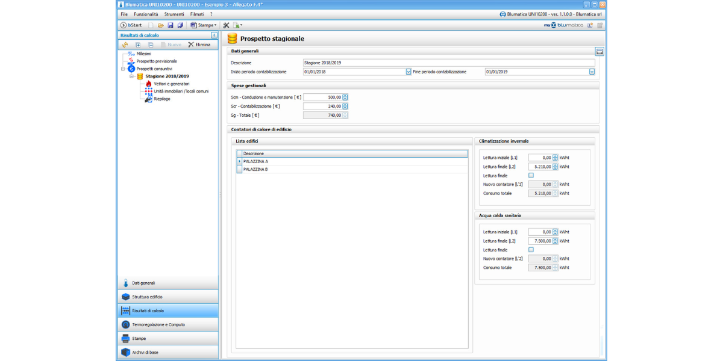Select PALAZZINA B in Lista edifici
Viewport: 723px width, 361px height.
(x=255, y=170)
